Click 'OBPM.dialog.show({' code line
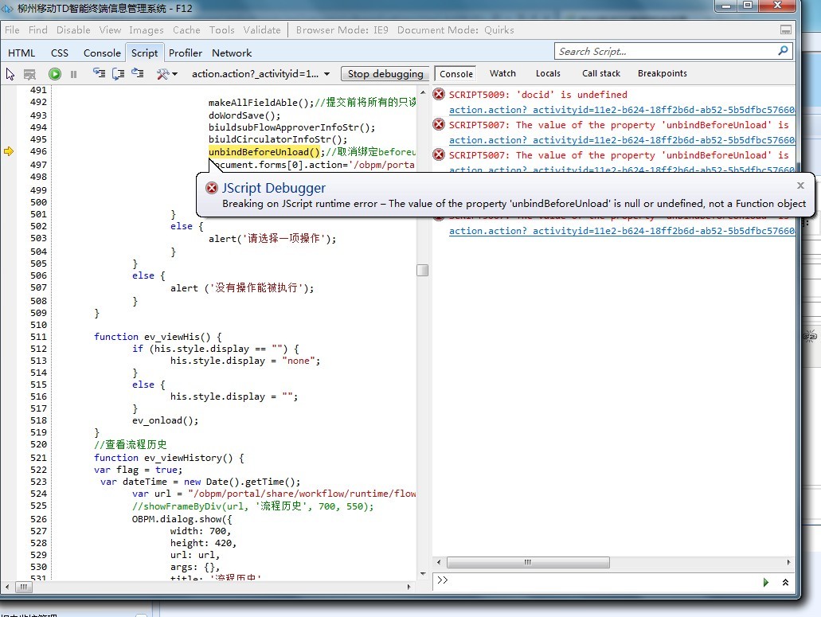 [x=182, y=519]
